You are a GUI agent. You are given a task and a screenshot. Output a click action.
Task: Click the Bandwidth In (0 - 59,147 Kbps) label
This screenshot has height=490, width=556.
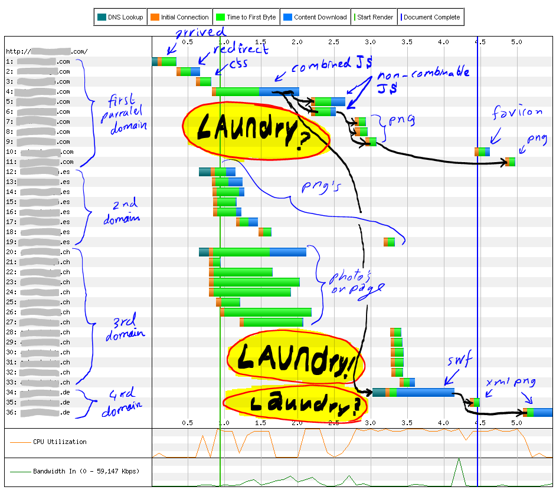point(86,471)
